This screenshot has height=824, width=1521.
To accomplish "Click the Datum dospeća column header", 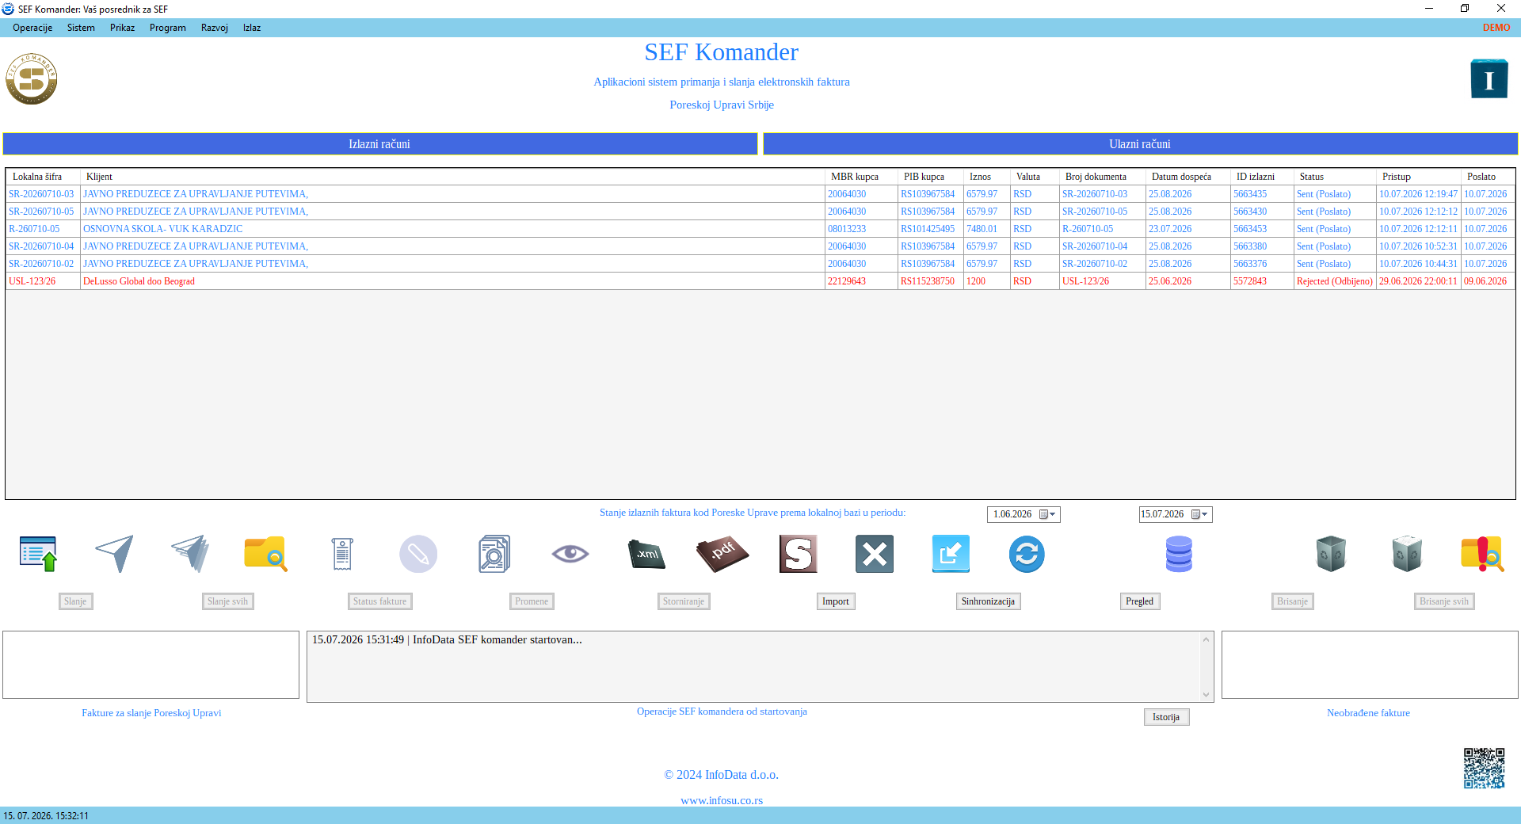I will tap(1187, 177).
